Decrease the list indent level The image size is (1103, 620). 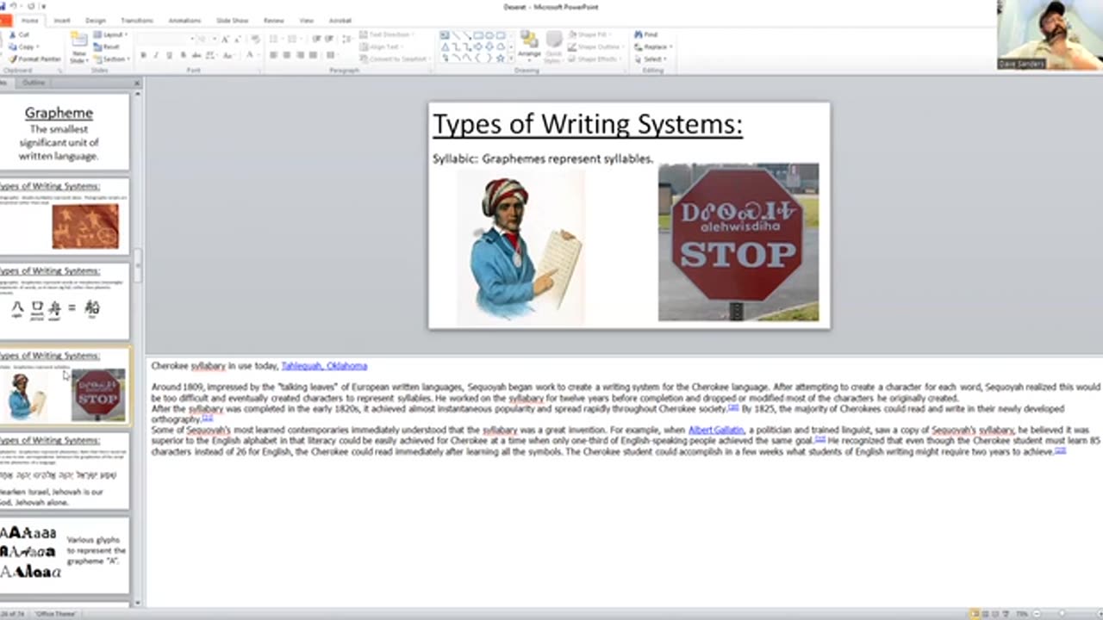(x=316, y=40)
